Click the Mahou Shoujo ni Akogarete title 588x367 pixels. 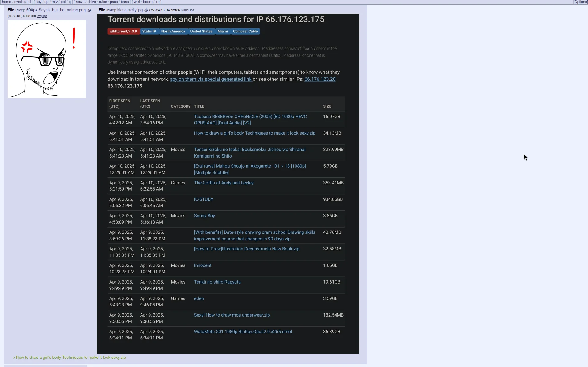click(x=250, y=169)
